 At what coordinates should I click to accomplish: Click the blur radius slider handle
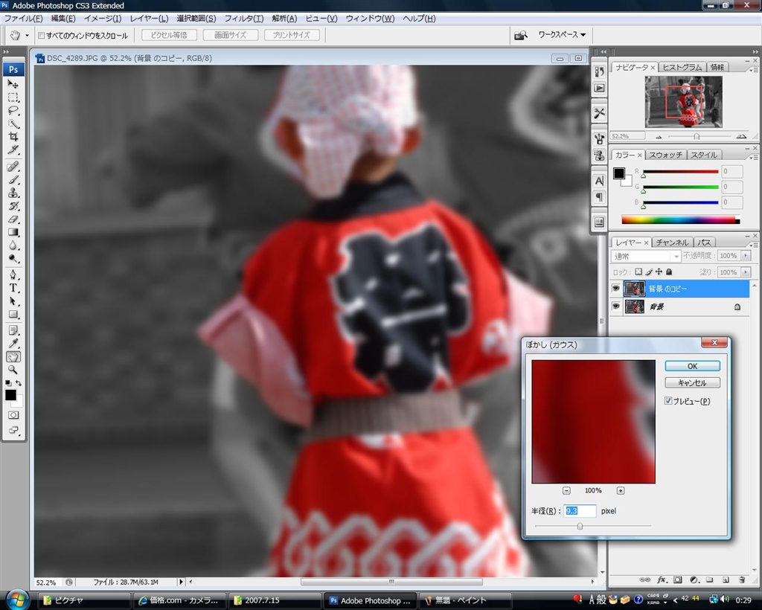[x=580, y=526]
